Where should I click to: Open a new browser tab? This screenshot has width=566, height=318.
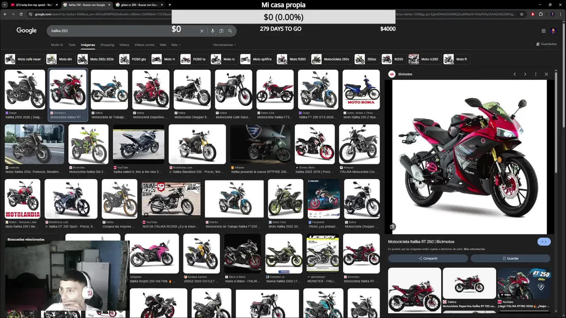[170, 5]
